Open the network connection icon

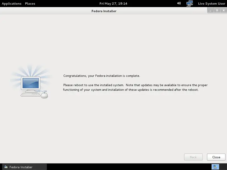tap(190, 3)
